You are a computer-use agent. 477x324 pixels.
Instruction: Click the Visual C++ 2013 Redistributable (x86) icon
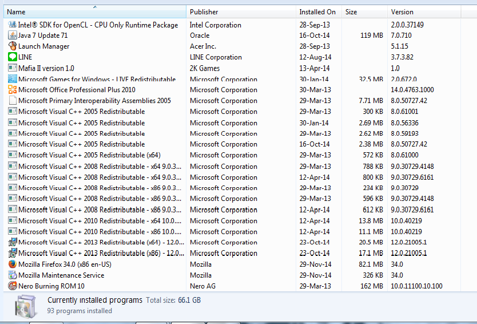(12, 253)
